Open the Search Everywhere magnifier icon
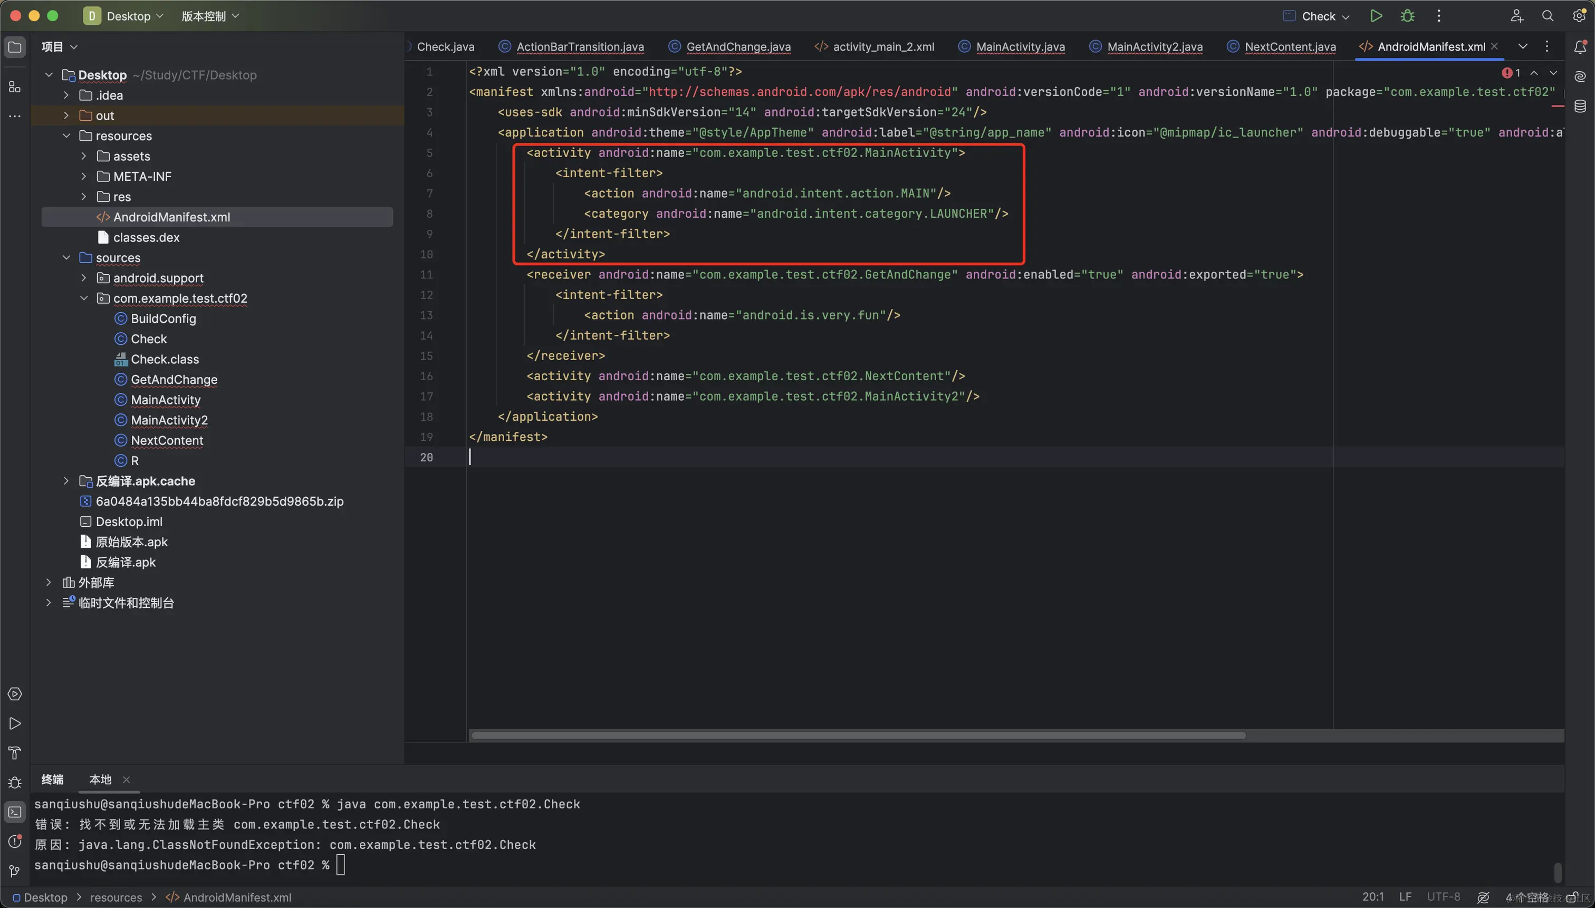The width and height of the screenshot is (1595, 908). (x=1548, y=16)
